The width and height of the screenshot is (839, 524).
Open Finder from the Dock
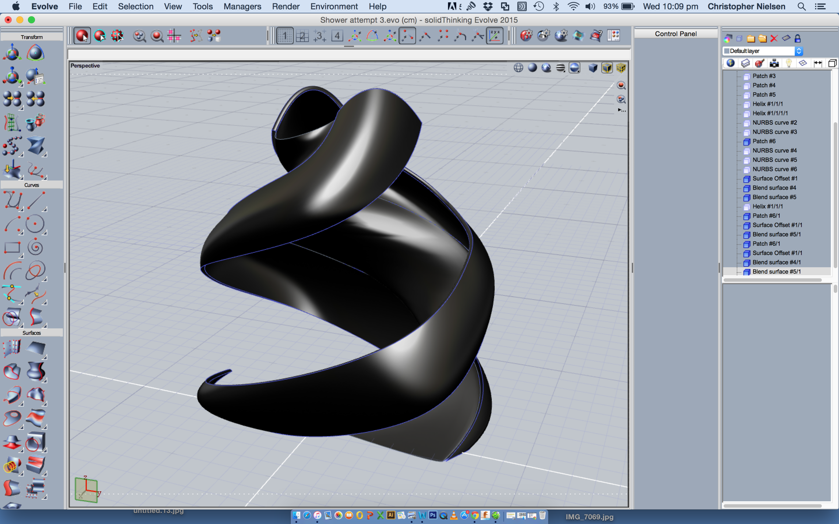point(297,515)
